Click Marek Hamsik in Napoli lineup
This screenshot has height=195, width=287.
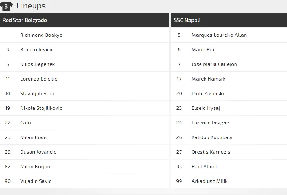208,79
